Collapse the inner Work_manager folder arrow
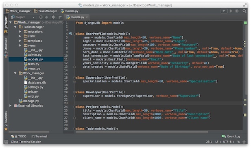Screen dimensions: 251x149 click(15, 73)
